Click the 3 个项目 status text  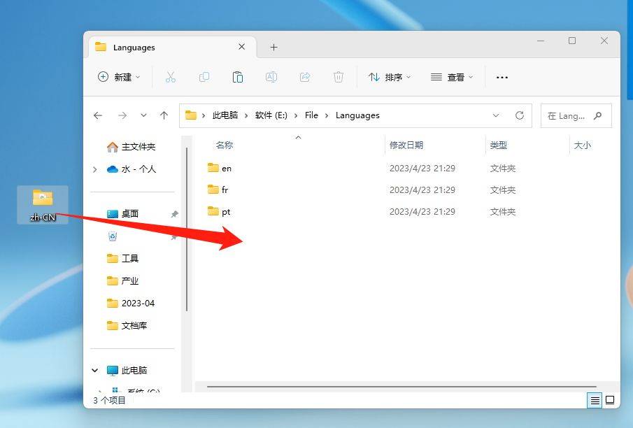pyautogui.click(x=109, y=400)
